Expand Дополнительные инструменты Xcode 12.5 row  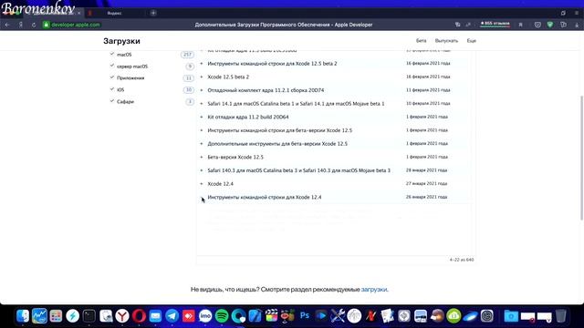click(202, 144)
